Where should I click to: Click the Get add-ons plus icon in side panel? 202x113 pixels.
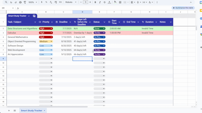coord(201,47)
